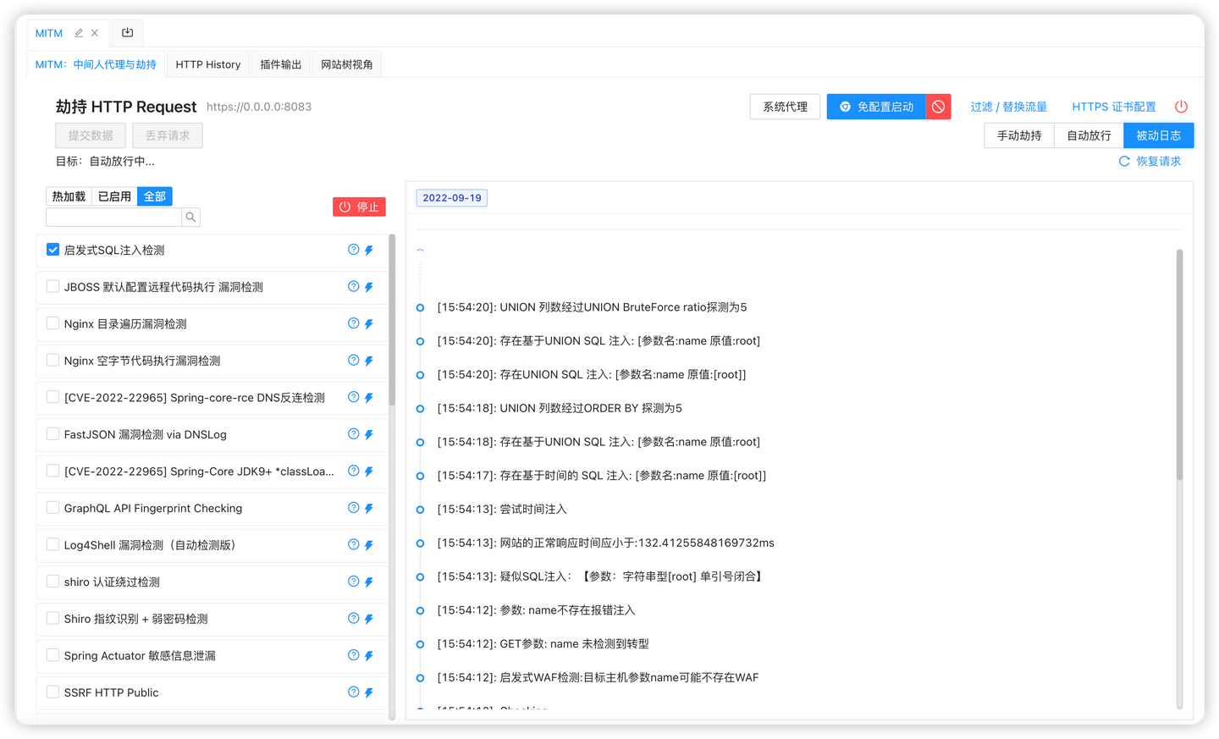Viewport: 1219px width, 739px height.
Task: Collapse the log timeline with the chevron
Action: coord(420,251)
